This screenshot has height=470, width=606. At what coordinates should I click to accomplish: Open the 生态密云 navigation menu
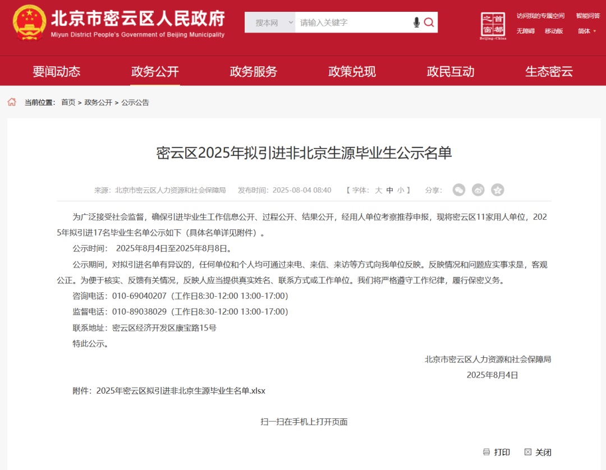549,71
